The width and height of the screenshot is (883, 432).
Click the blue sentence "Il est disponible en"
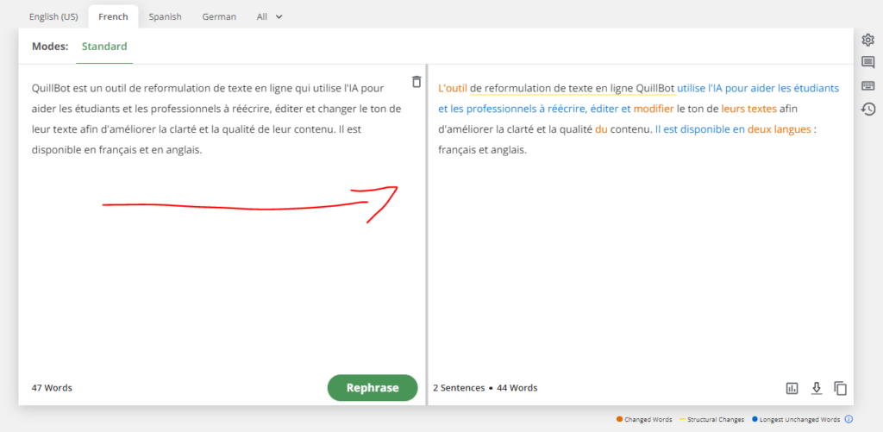pyautogui.click(x=700, y=129)
